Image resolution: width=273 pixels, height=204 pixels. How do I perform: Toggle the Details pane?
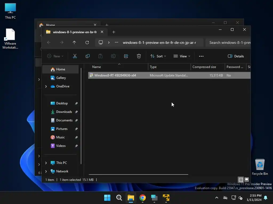236,56
